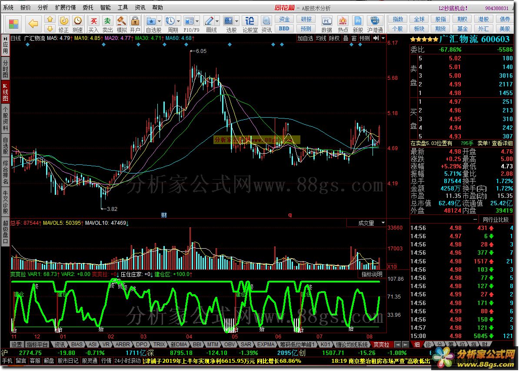This screenshot has height=371, width=519.
Task: Add stock via 加自选 button
Action: [x=305, y=38]
